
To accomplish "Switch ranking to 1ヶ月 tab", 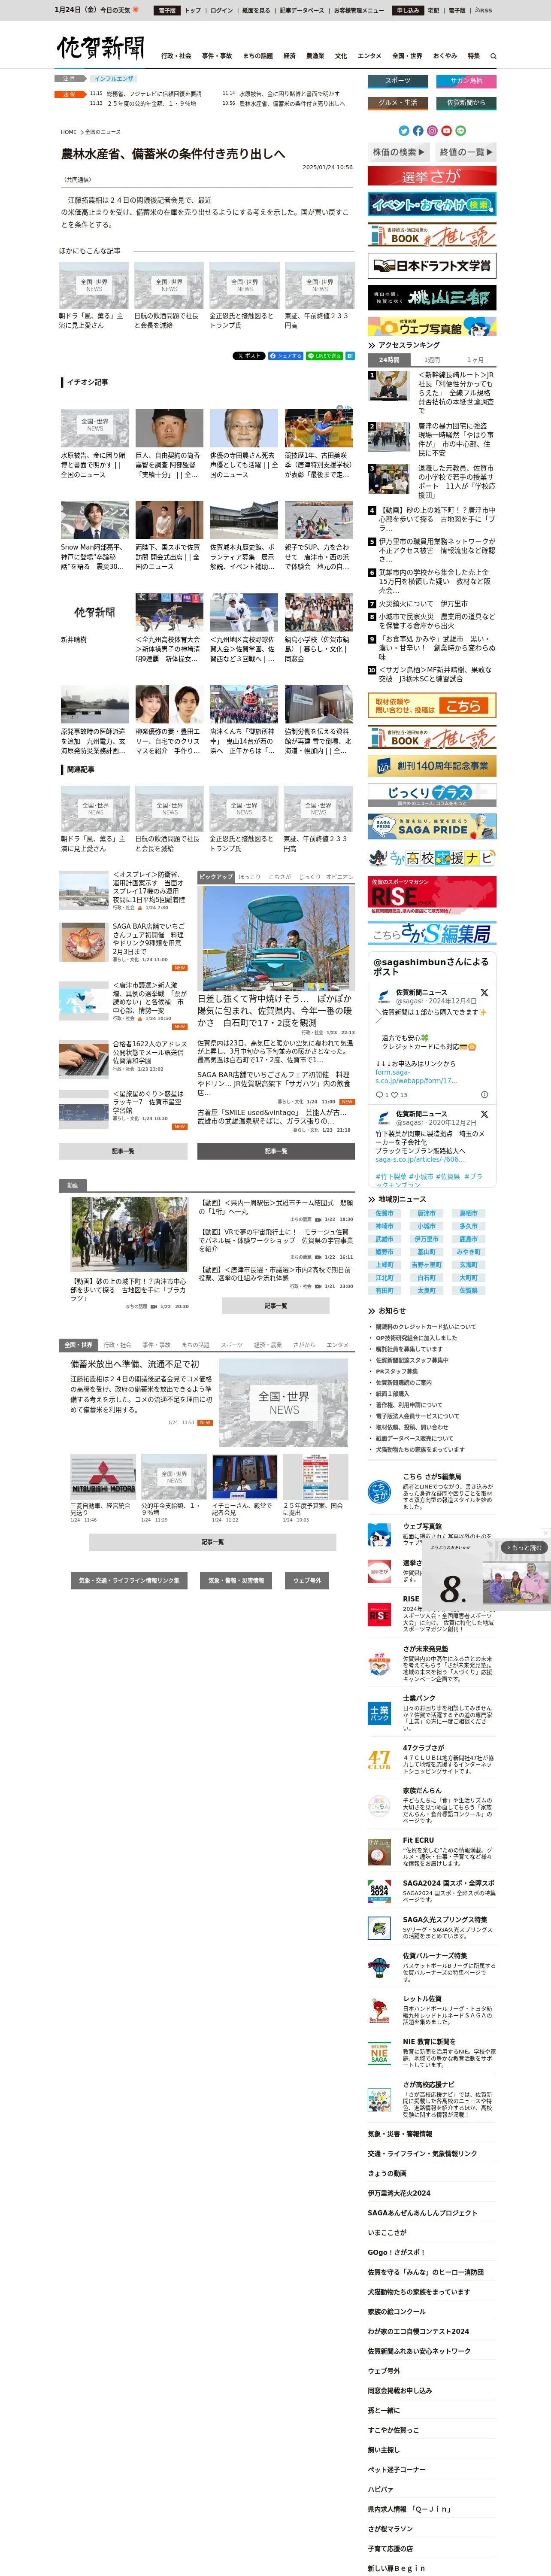I will click(475, 360).
